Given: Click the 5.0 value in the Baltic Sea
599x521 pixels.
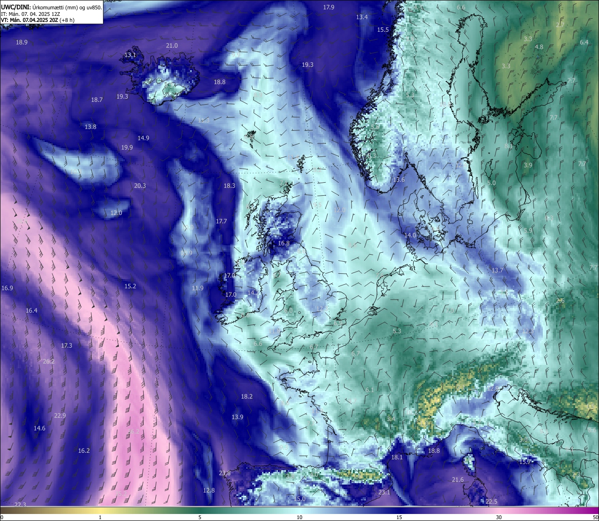Looking at the screenshot, I should tap(491, 183).
